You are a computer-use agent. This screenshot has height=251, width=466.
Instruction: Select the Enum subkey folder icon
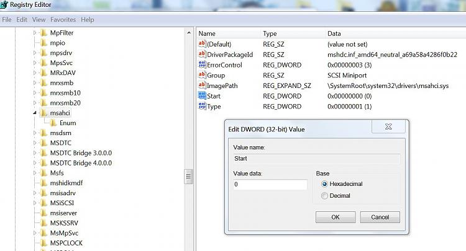click(x=53, y=123)
